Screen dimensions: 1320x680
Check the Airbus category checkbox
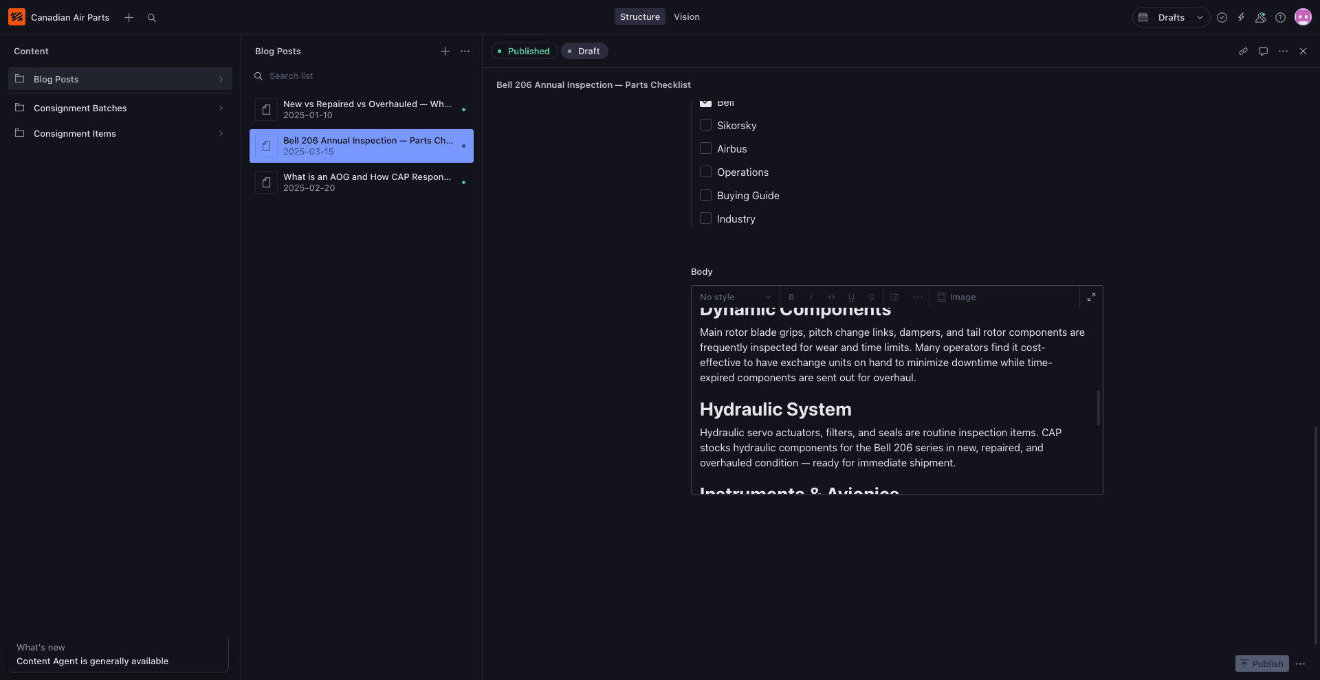(x=705, y=148)
